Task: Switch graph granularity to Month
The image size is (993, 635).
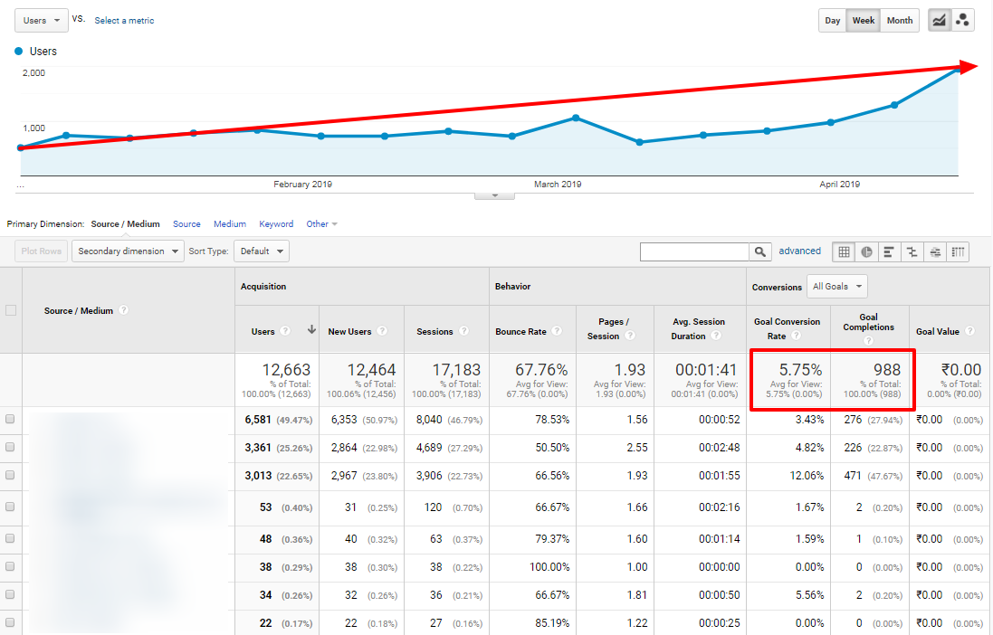Action: tap(899, 20)
